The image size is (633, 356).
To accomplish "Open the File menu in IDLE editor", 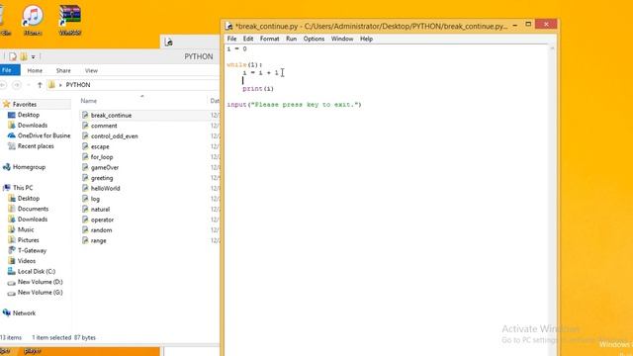I will tap(231, 39).
